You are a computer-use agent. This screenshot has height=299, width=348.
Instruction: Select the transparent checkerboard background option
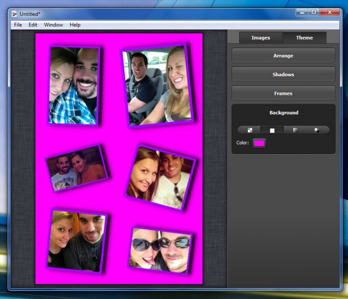click(250, 130)
